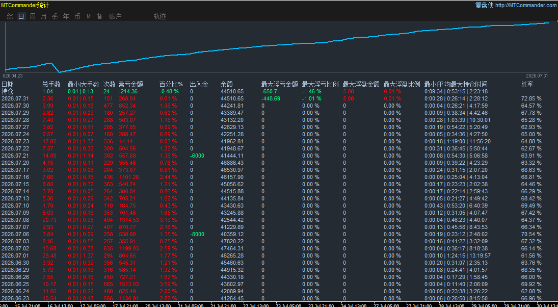Click the -6000 withdrawal value

(x=197, y=156)
